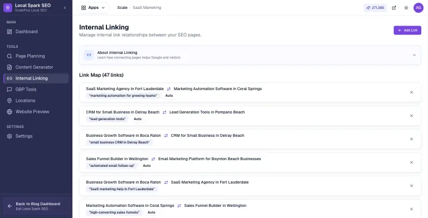Click the 'automated email follow-up' anchor tag
Screen dimensions: 428x218
point(112,166)
